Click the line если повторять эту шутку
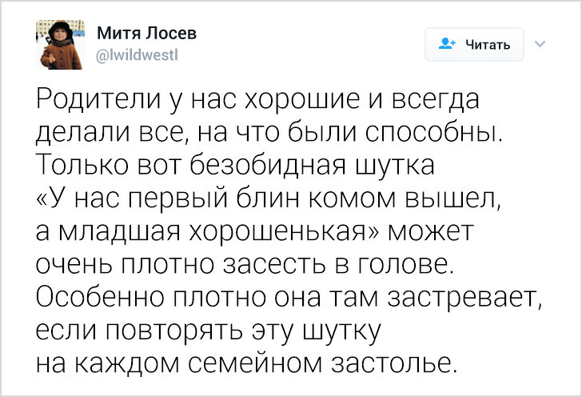 coord(209,331)
